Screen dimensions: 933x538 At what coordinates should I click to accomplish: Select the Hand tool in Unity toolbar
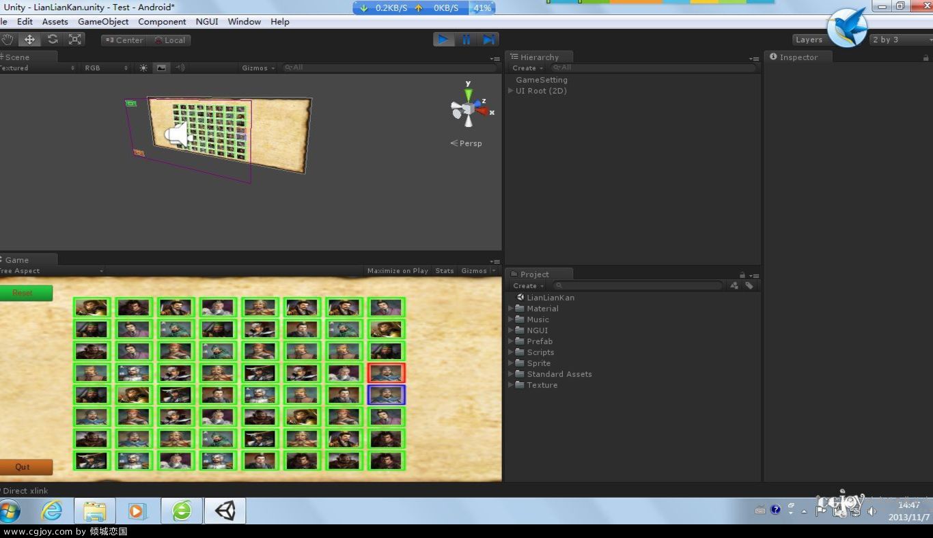click(7, 40)
